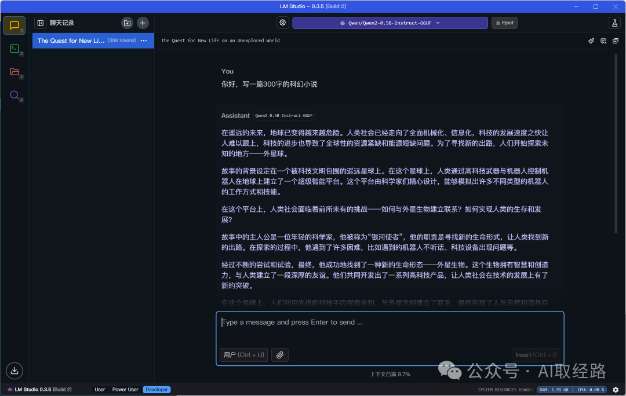Switch message role with 用户 (Ctrl + U) button
Viewport: 626px width, 396px height.
pyautogui.click(x=243, y=354)
